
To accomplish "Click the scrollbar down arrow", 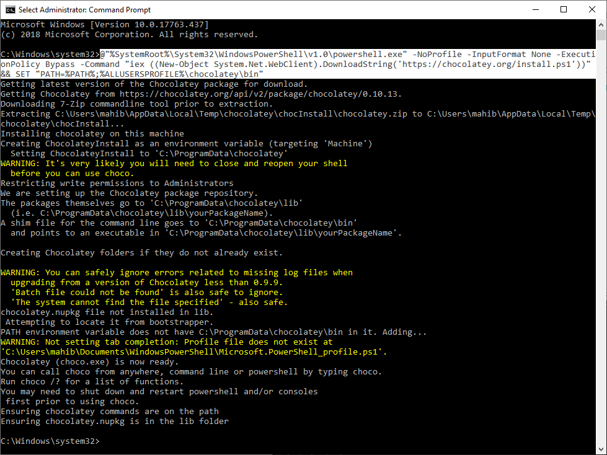I will point(601,449).
